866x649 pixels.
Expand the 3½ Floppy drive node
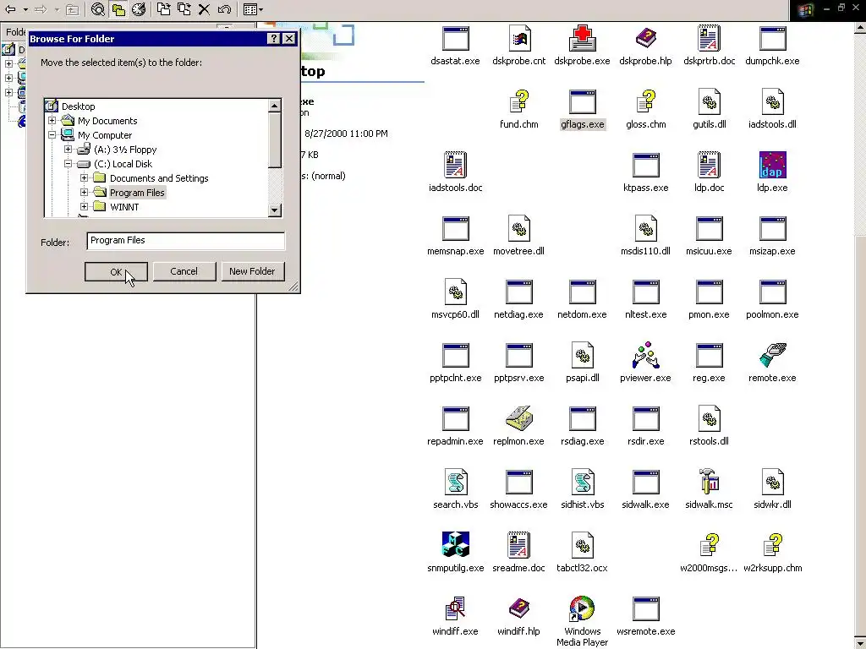pos(68,150)
